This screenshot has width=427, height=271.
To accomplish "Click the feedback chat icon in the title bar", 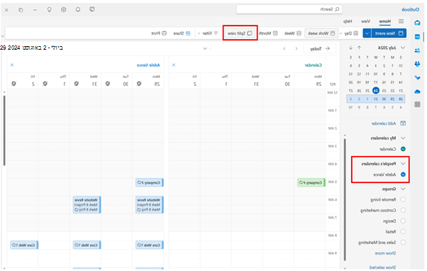I will 92,9.
